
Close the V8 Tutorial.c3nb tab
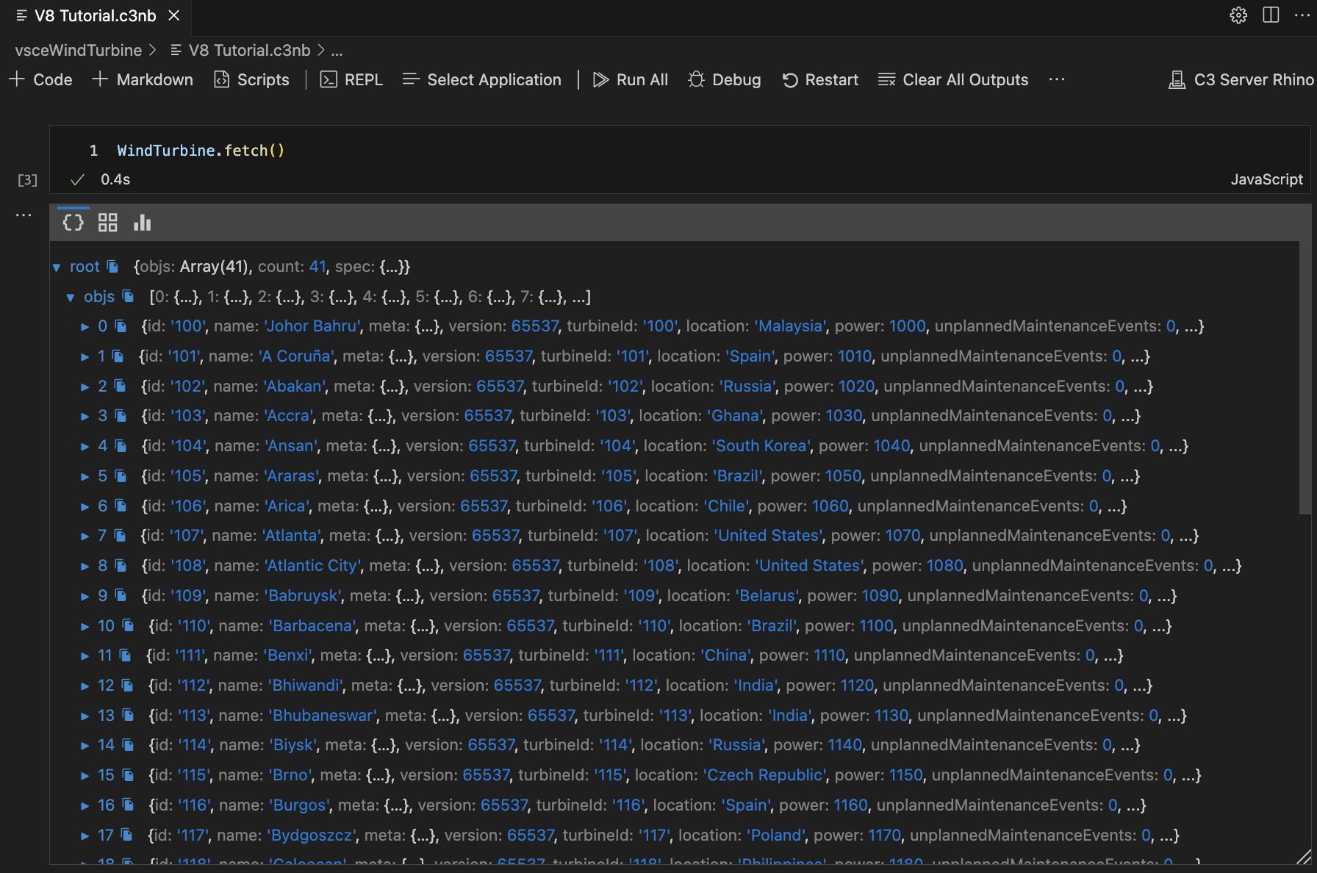pyautogui.click(x=174, y=15)
